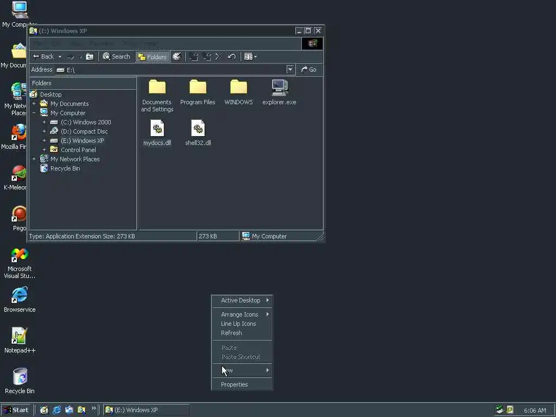Open the New submenu in context menu

coord(242,370)
